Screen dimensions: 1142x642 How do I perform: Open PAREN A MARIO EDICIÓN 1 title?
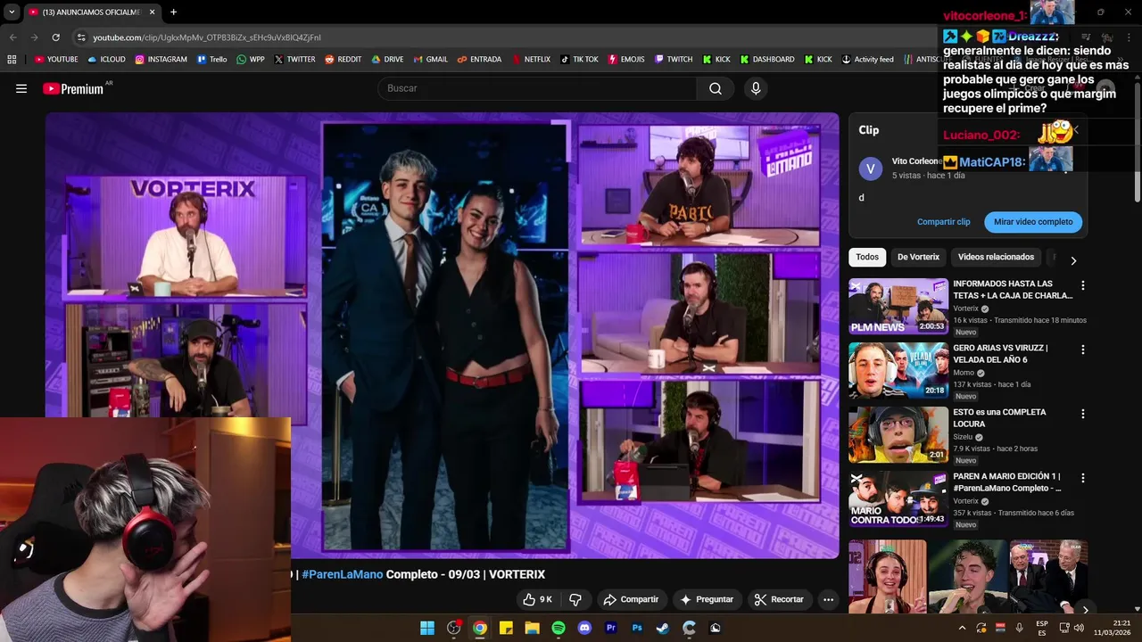tap(1007, 482)
